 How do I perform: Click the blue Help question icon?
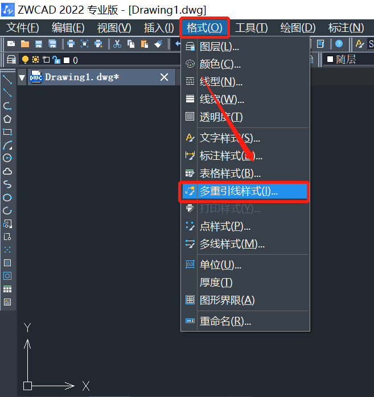pyautogui.click(x=339, y=44)
